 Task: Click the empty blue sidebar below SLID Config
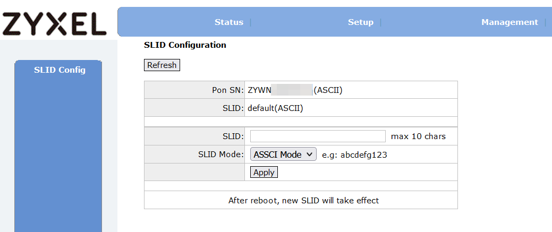click(x=58, y=159)
